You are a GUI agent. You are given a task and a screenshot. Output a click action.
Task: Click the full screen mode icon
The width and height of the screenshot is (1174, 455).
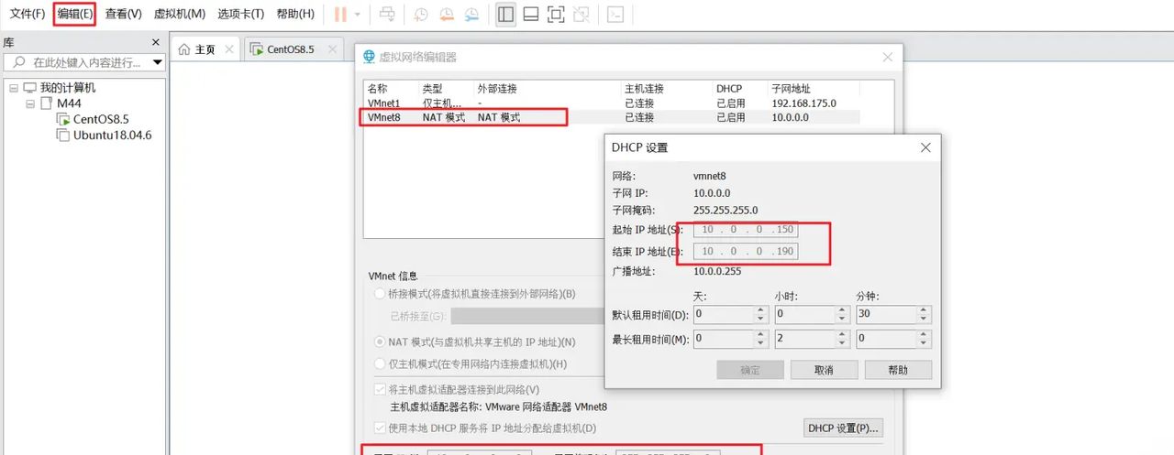click(x=556, y=15)
